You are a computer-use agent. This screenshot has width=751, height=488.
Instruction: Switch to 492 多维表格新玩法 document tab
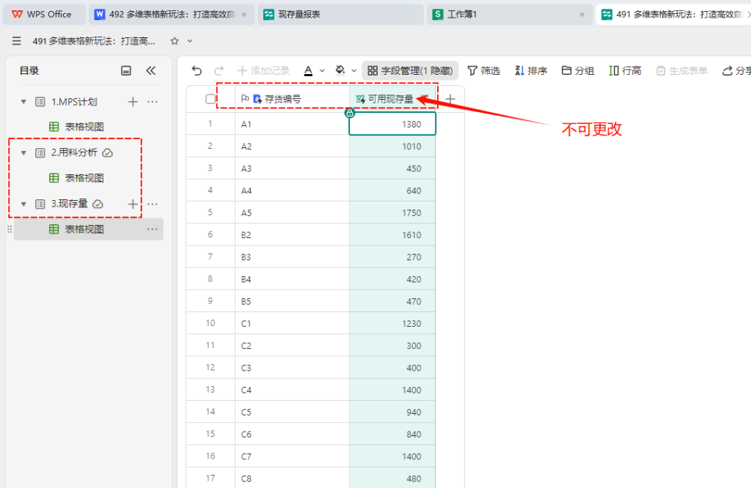pyautogui.click(x=172, y=15)
